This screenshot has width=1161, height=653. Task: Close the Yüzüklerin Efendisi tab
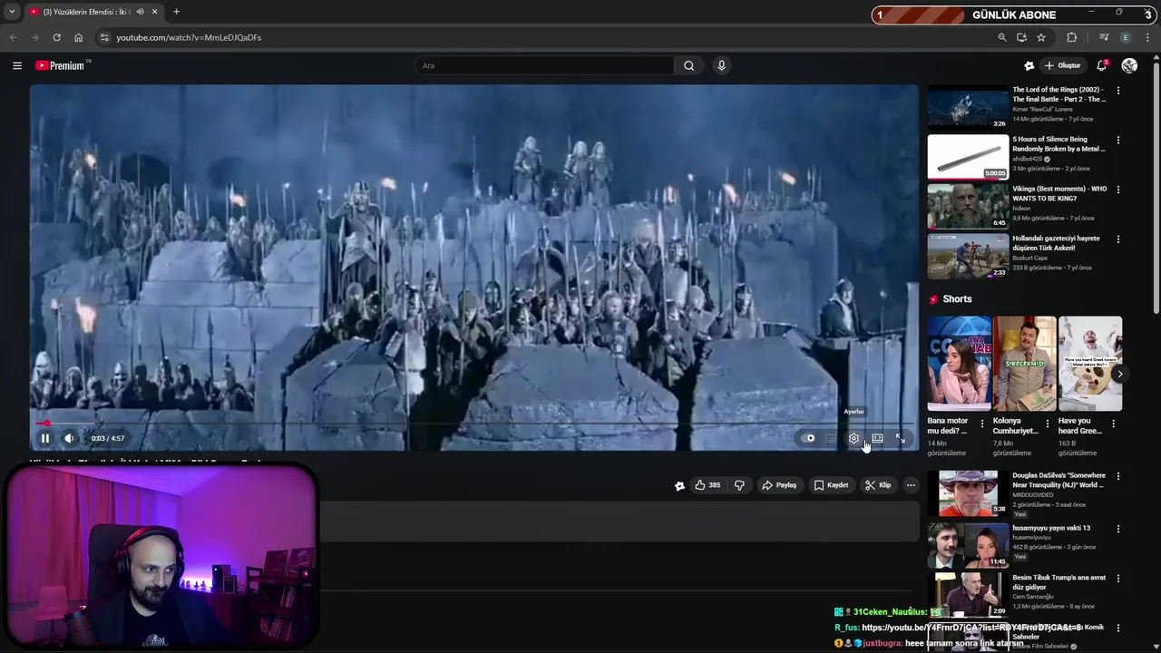(x=154, y=12)
